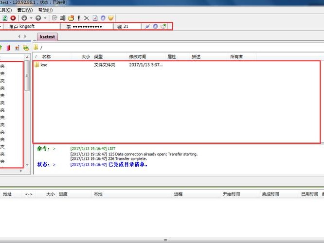
Task: Click the bottom horizontal scrollbar grip
Action: (165, 240)
